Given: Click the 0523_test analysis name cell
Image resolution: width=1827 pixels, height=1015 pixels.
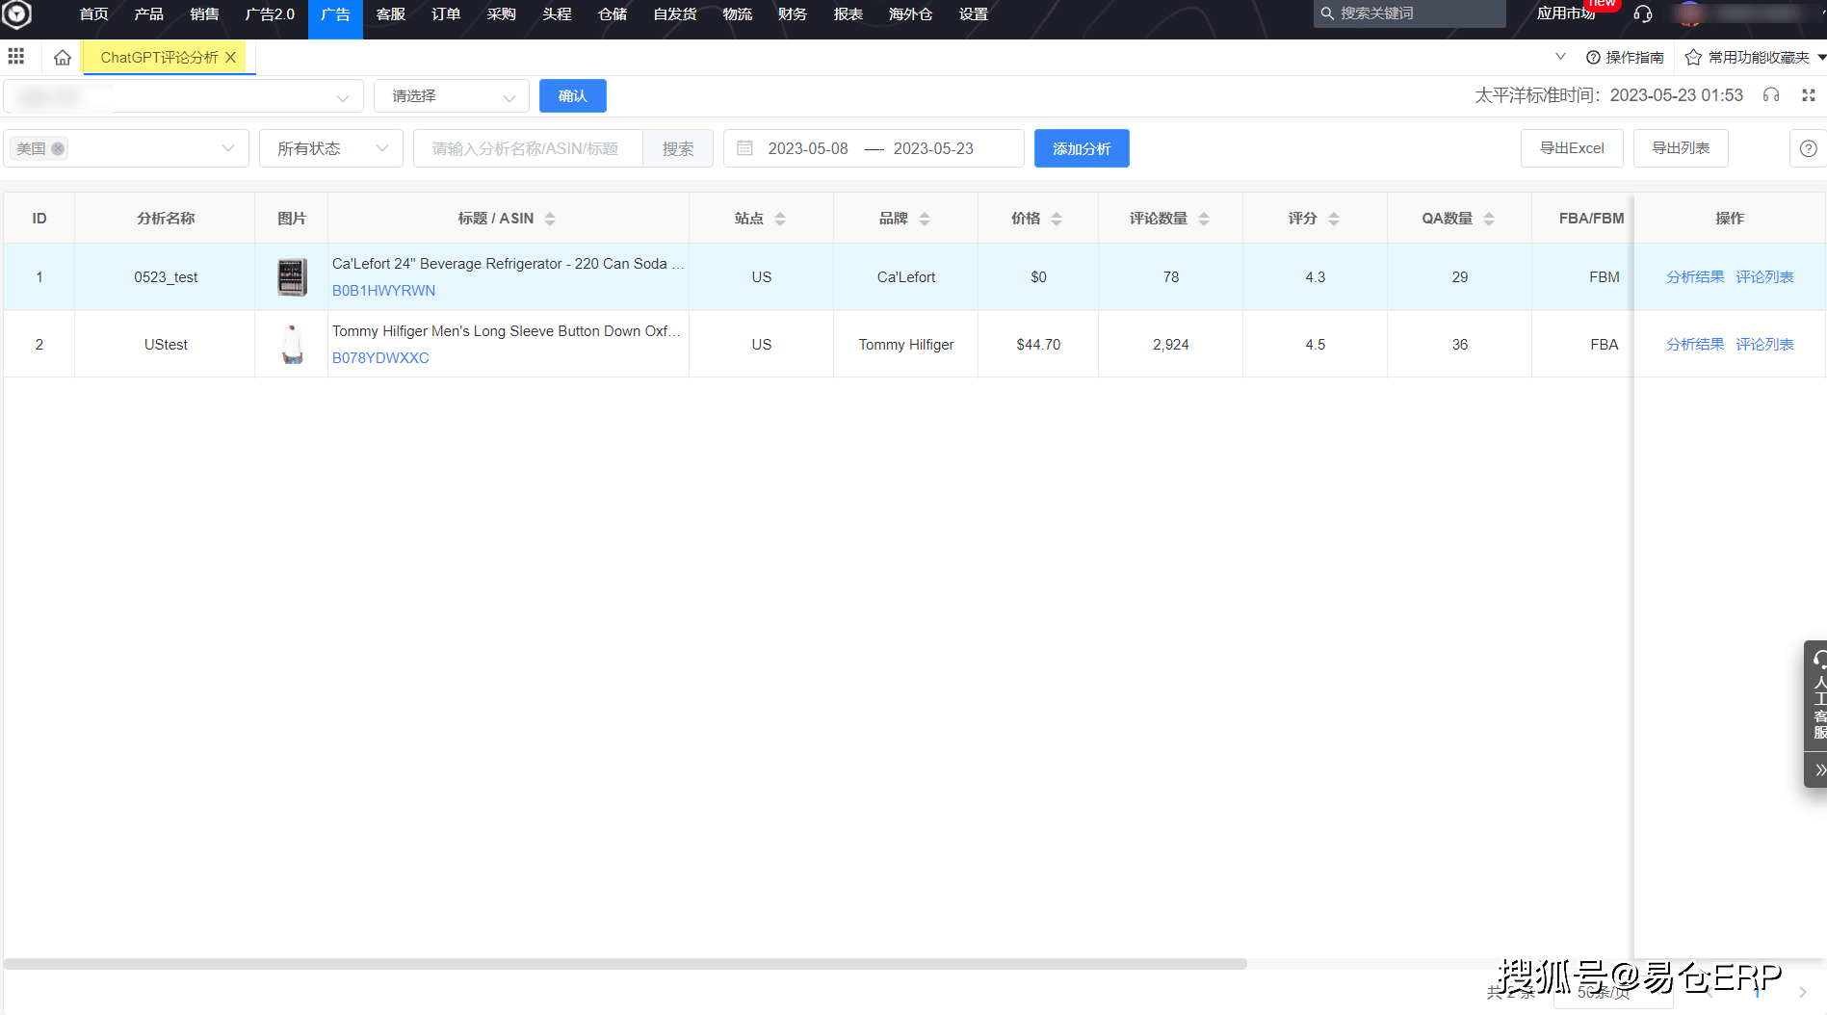Looking at the screenshot, I should click(166, 277).
